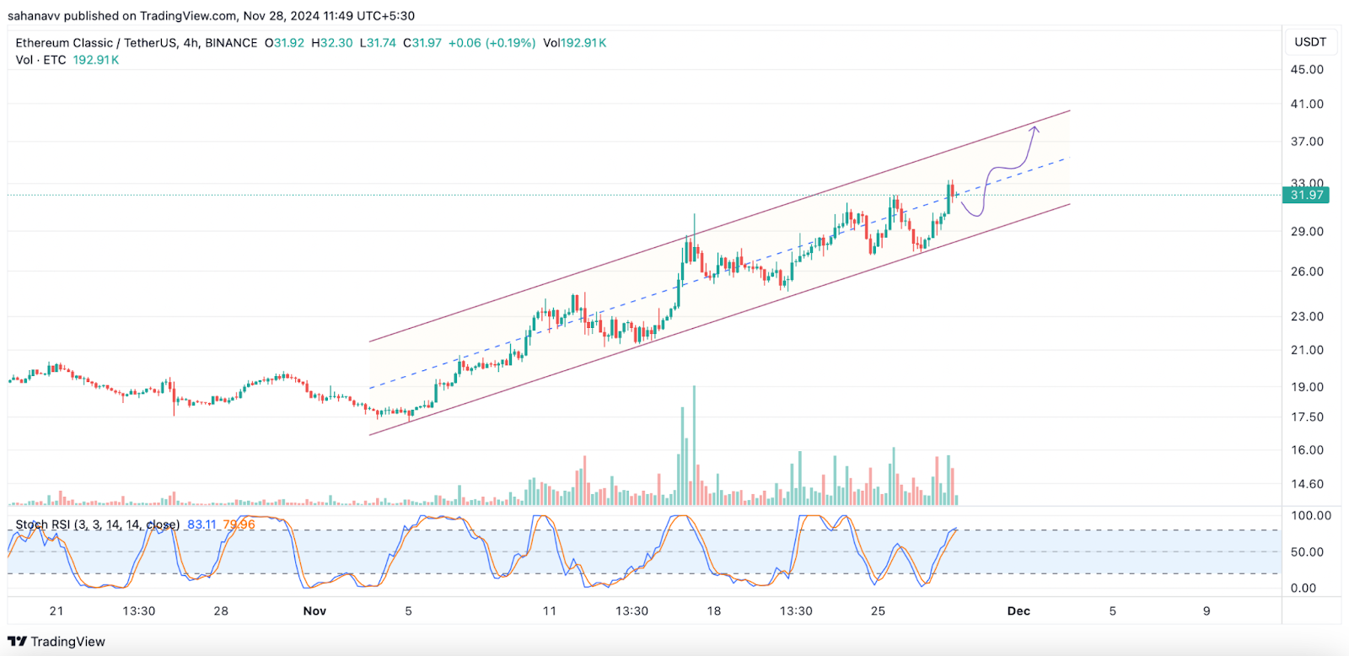Click the Stoch RSI indicator title
The width and height of the screenshot is (1349, 656).
pyautogui.click(x=98, y=524)
